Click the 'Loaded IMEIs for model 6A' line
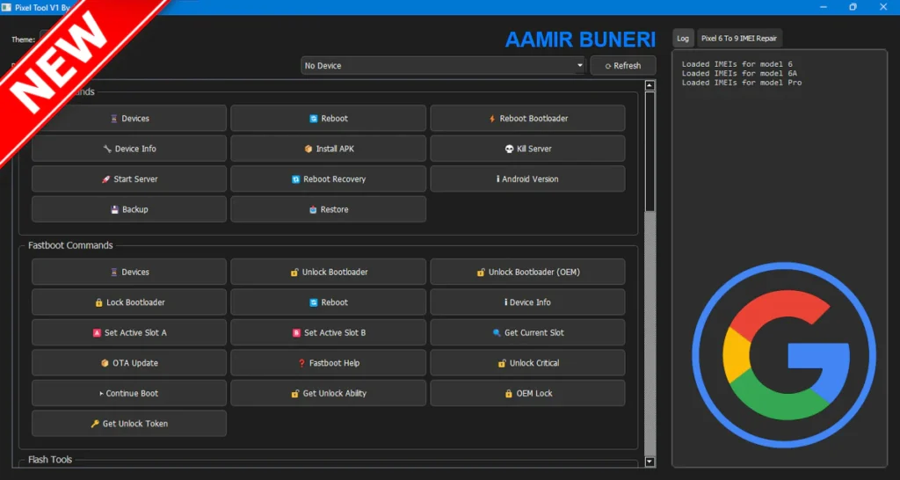Image resolution: width=900 pixels, height=480 pixels. point(739,74)
